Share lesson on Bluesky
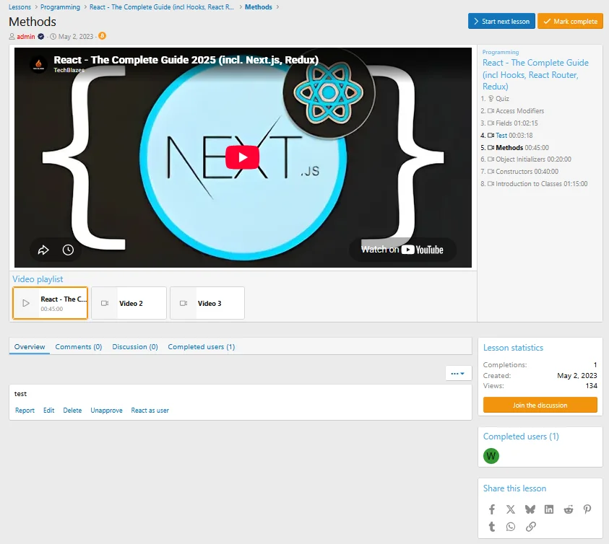609x544 pixels. tap(530, 509)
